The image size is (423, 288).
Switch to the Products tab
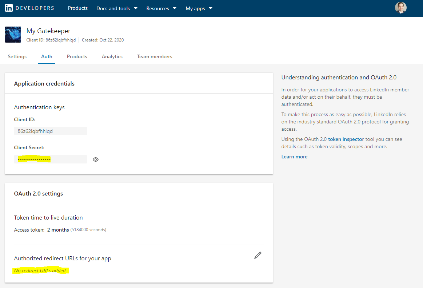click(x=77, y=56)
